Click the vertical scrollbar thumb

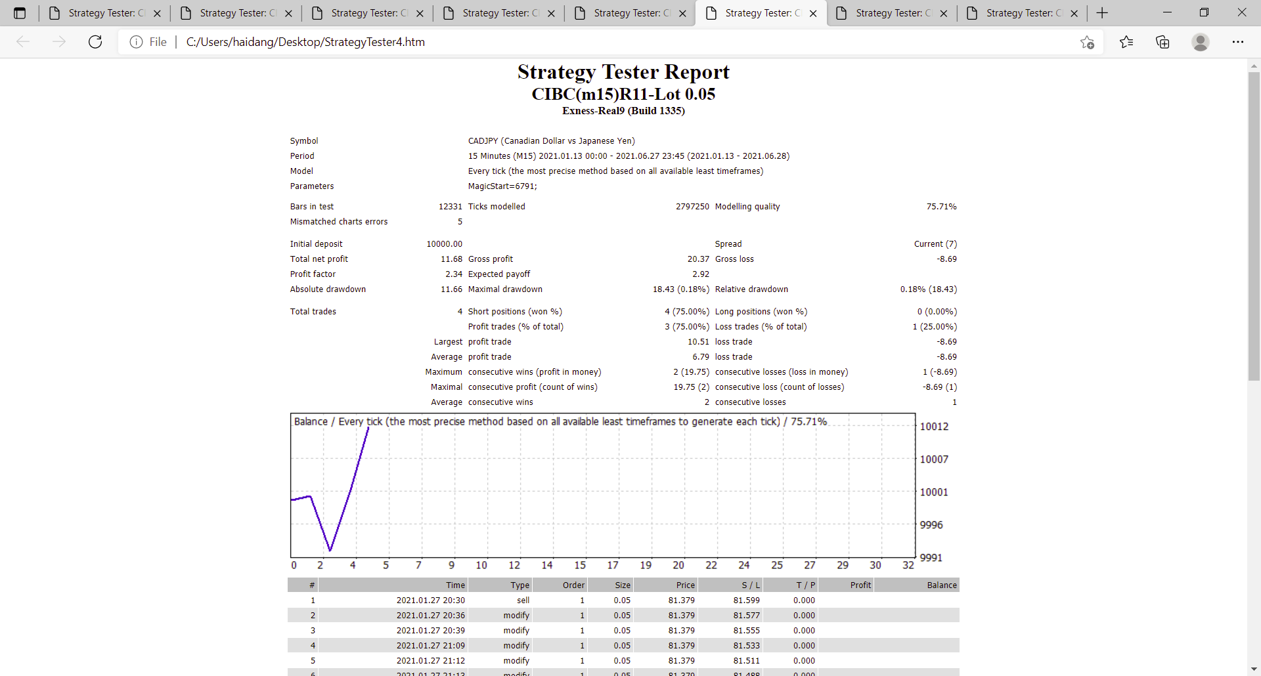[1254, 226]
